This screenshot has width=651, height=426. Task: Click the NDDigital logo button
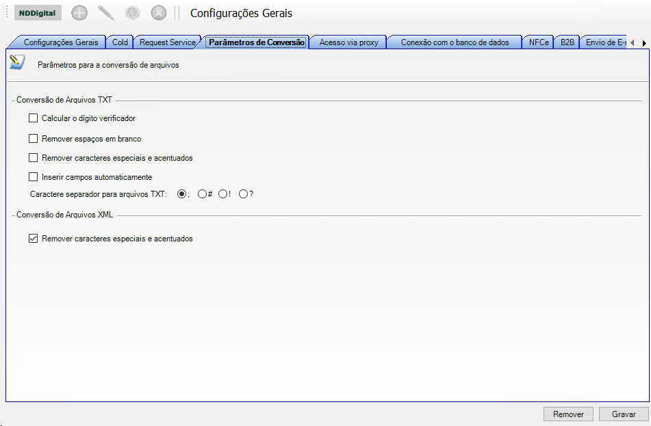38,13
